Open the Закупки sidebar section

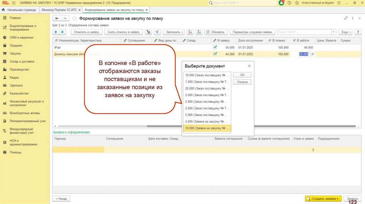coord(15,53)
